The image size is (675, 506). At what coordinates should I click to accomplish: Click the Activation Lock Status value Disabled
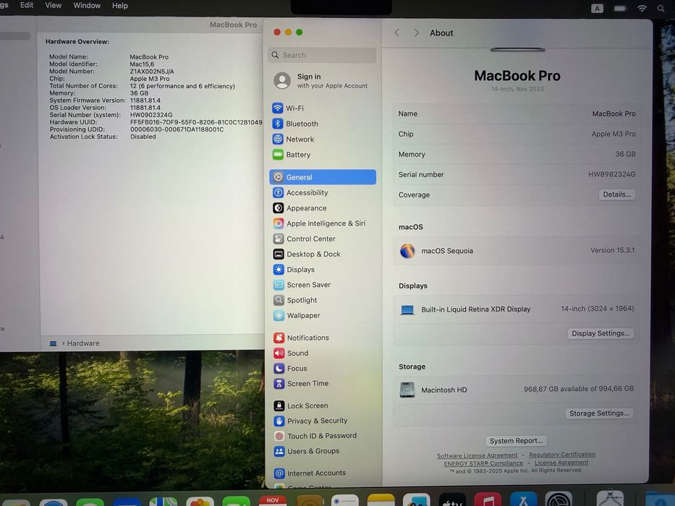[143, 137]
